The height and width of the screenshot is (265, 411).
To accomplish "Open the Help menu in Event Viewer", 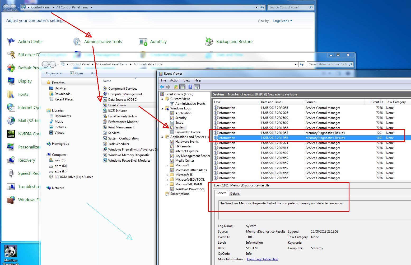I will pyautogui.click(x=198, y=80).
